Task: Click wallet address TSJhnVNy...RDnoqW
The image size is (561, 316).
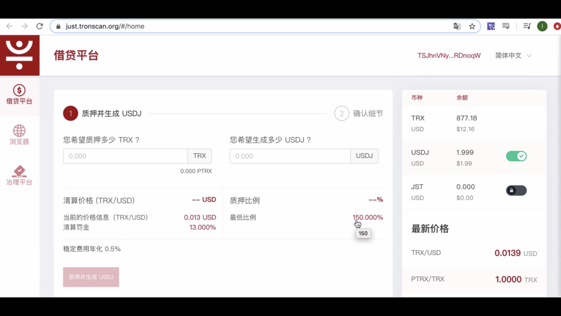Action: (449, 56)
